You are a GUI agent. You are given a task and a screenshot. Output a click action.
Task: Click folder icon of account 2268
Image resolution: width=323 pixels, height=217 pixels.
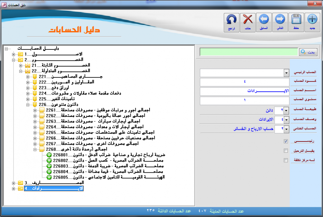[x=42, y=149]
